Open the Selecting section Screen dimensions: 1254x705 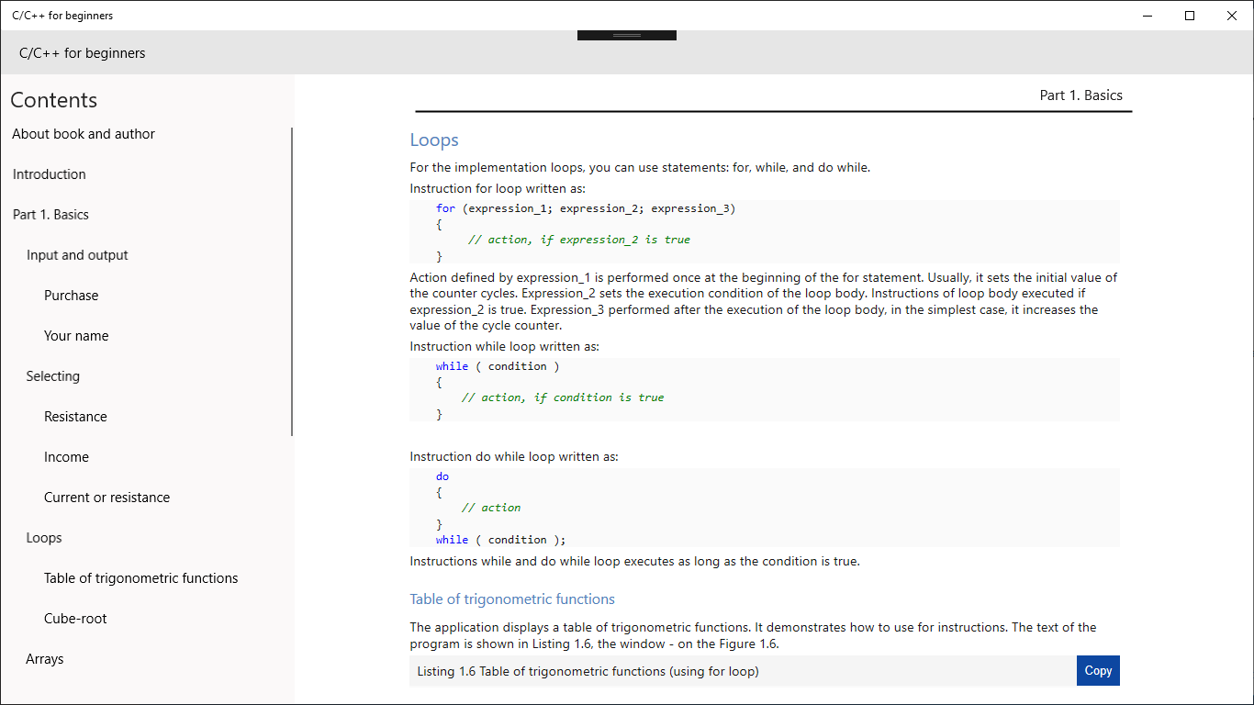(x=52, y=375)
